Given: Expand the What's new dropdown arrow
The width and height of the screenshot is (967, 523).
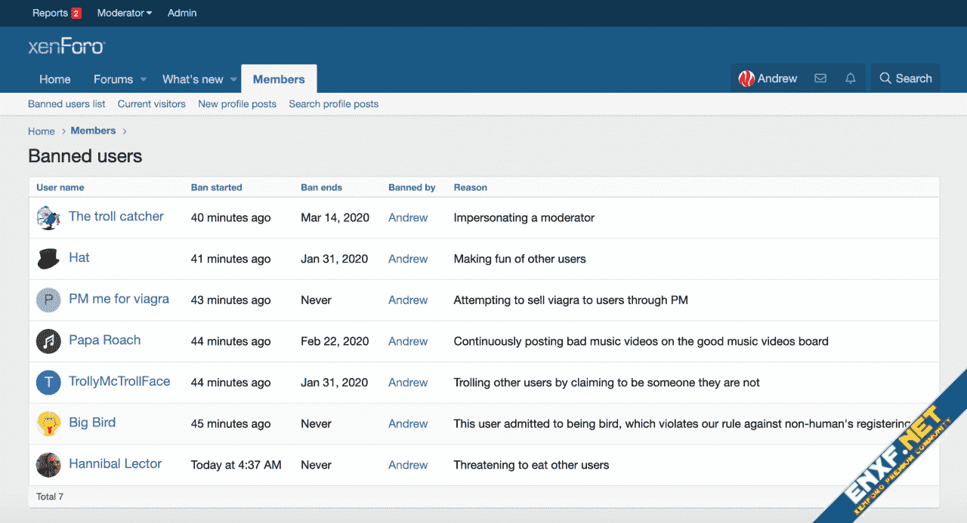Looking at the screenshot, I should (x=233, y=79).
